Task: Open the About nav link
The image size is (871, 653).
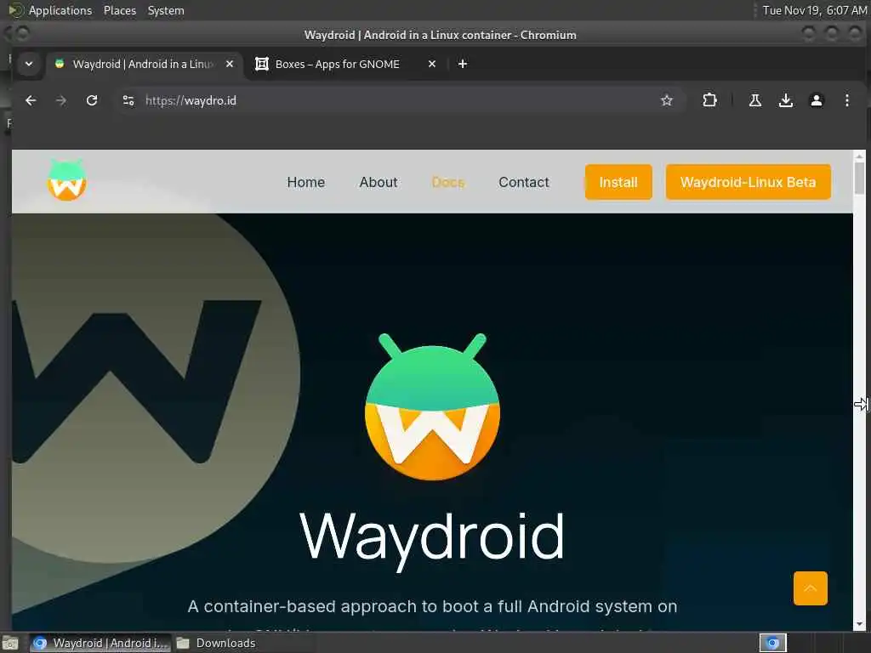Action: click(379, 182)
